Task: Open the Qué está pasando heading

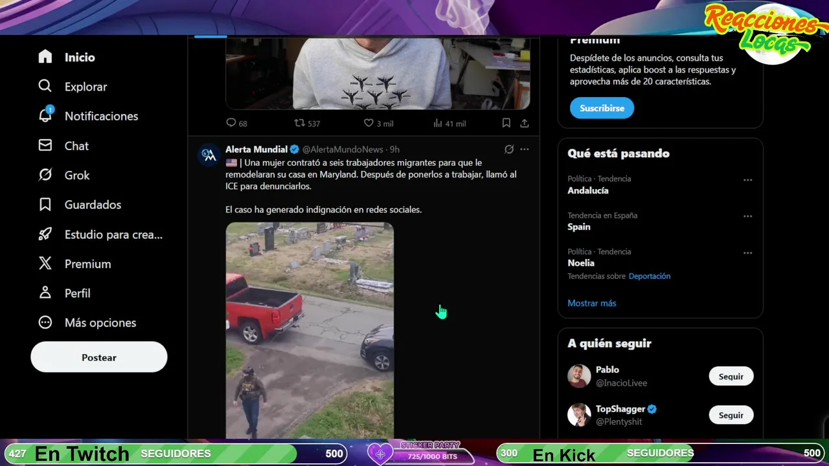Action: [619, 153]
